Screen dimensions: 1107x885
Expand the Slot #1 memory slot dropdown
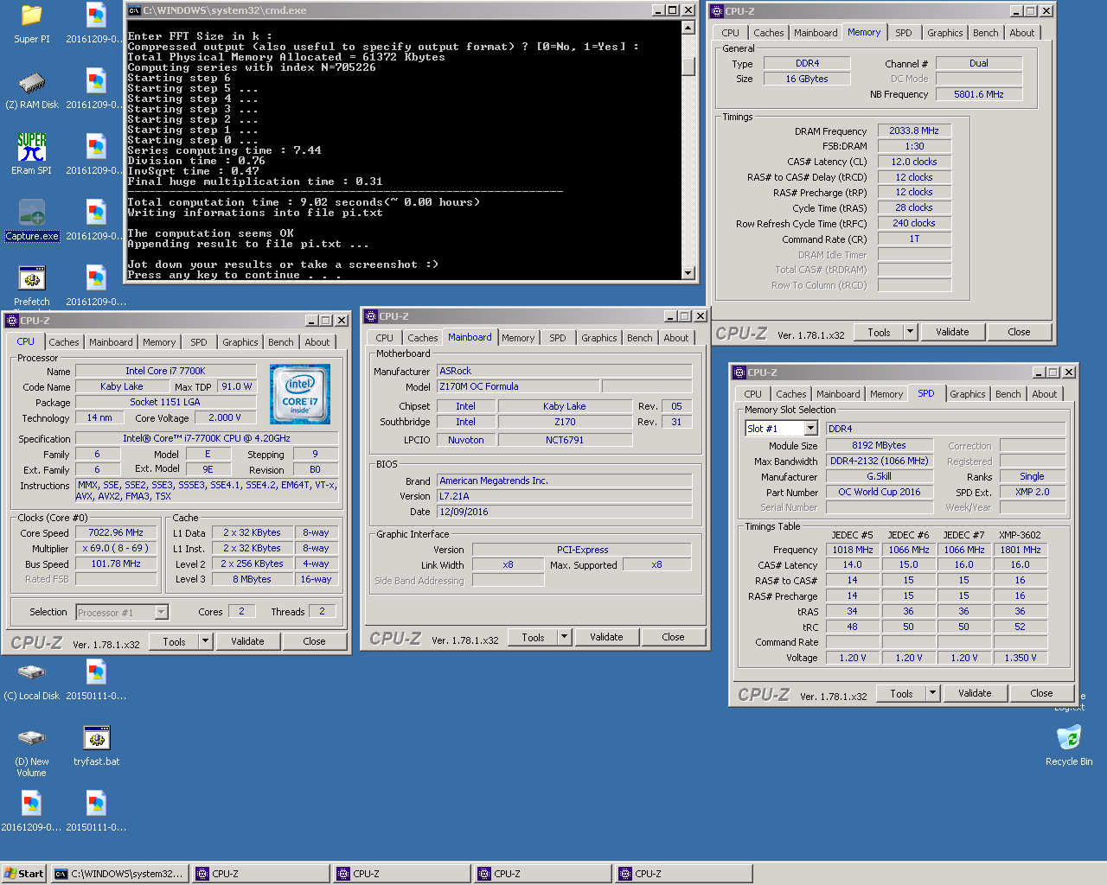[x=810, y=429]
